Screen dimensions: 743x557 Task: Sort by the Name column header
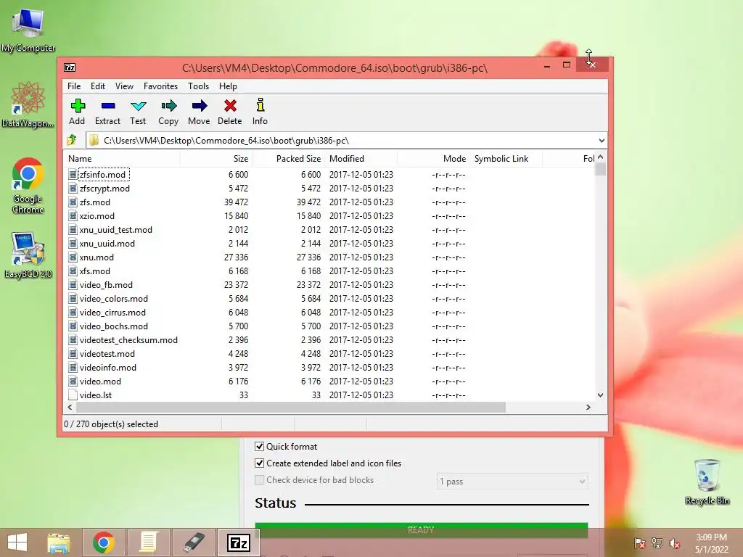click(121, 159)
